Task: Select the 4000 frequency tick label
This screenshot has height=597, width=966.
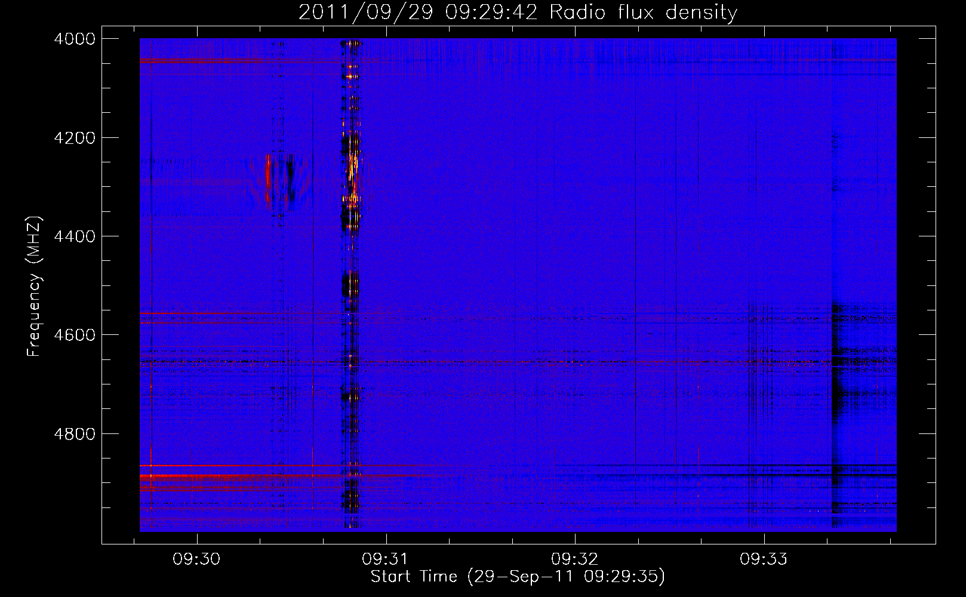Action: pos(75,39)
